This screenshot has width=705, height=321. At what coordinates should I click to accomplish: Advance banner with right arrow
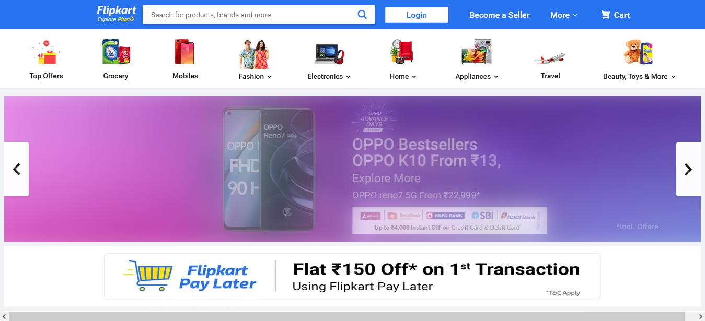click(688, 169)
